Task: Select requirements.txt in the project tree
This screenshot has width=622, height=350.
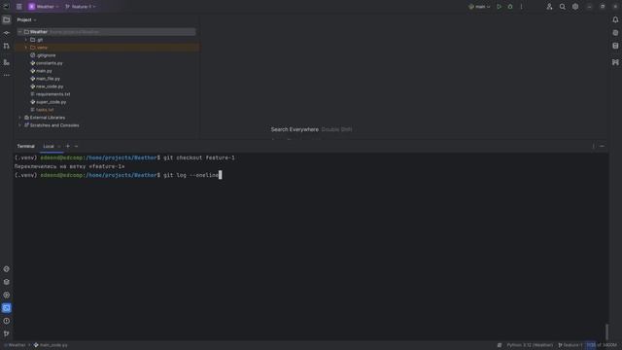Action: click(51, 94)
